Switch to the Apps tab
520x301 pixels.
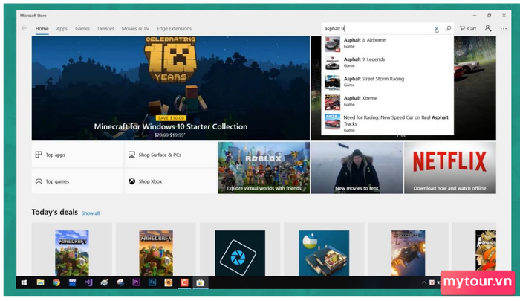pos(62,29)
